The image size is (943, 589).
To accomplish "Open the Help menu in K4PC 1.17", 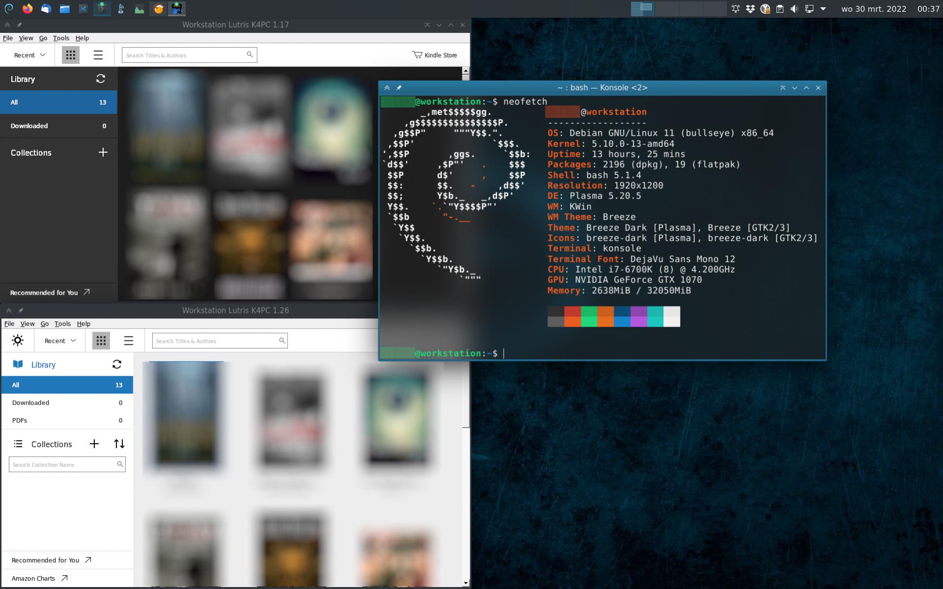I will [x=82, y=38].
